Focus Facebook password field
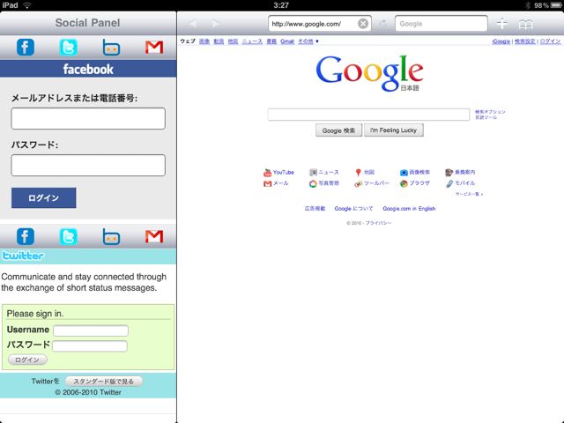 pos(88,165)
